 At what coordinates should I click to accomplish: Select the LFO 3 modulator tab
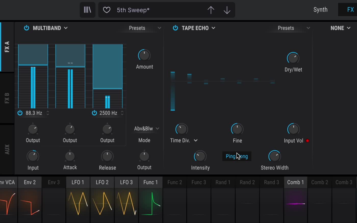[126, 182]
